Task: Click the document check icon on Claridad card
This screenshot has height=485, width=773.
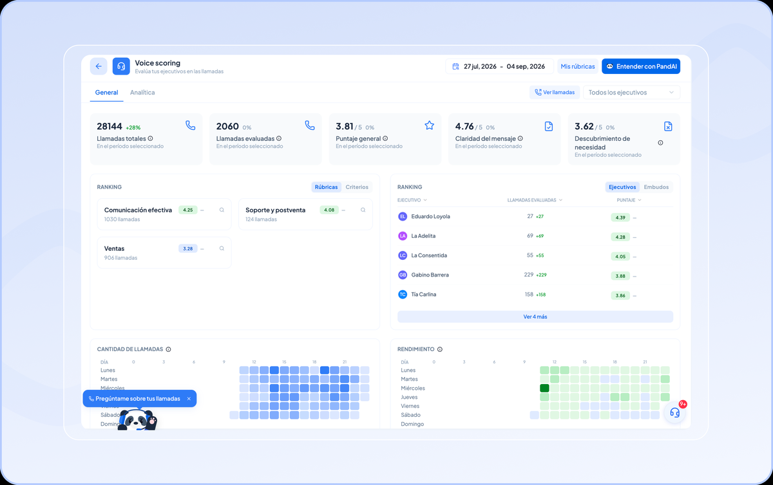Action: click(549, 126)
